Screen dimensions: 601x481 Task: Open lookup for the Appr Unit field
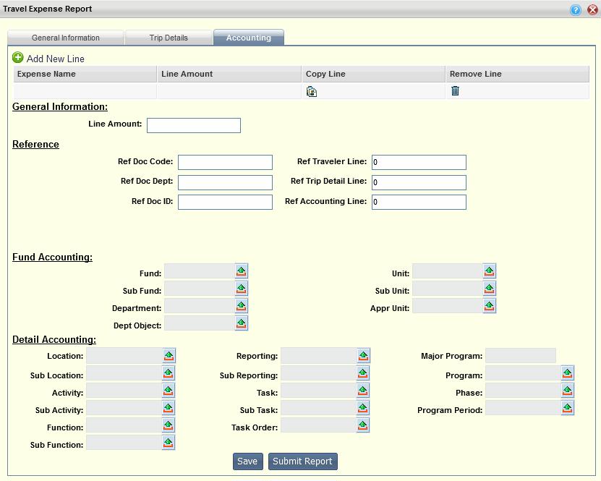tap(490, 306)
